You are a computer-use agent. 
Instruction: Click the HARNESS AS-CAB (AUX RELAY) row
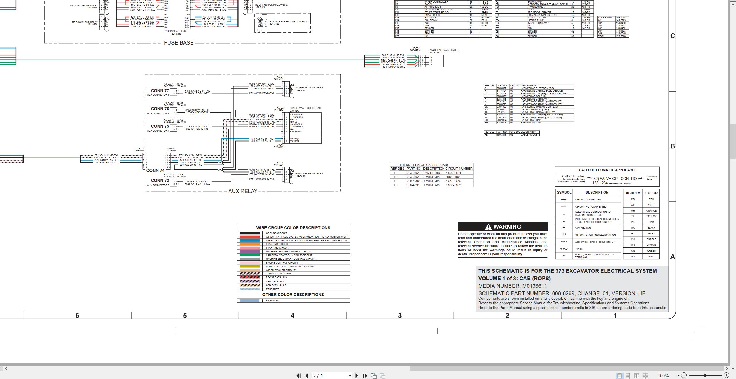pos(529,112)
